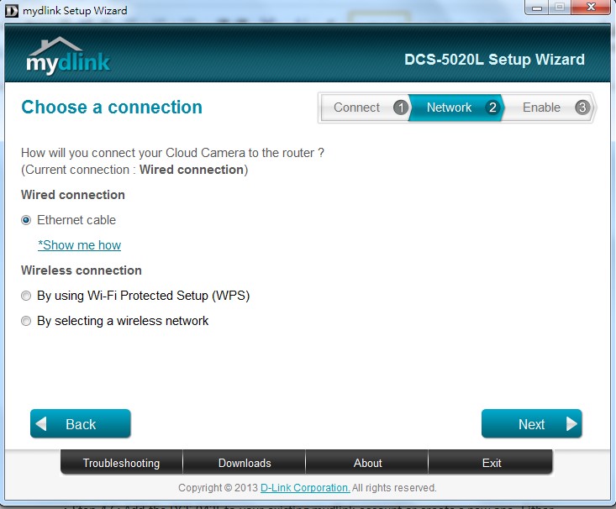The image size is (616, 509).
Task: Choose Wi-Fi Protected Setup (WPS) option
Action: (26, 296)
